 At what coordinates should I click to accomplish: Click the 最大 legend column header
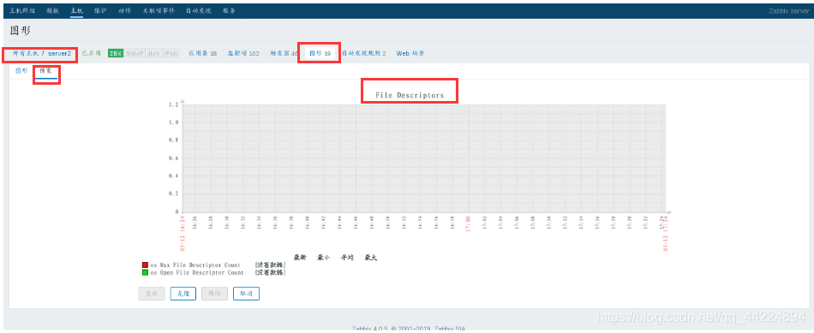pyautogui.click(x=371, y=258)
